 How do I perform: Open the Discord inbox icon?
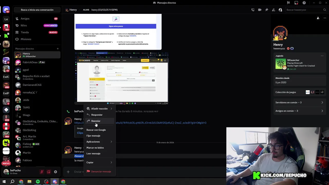tap(296, 3)
